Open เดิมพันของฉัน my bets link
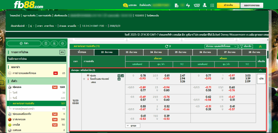 (61, 15)
